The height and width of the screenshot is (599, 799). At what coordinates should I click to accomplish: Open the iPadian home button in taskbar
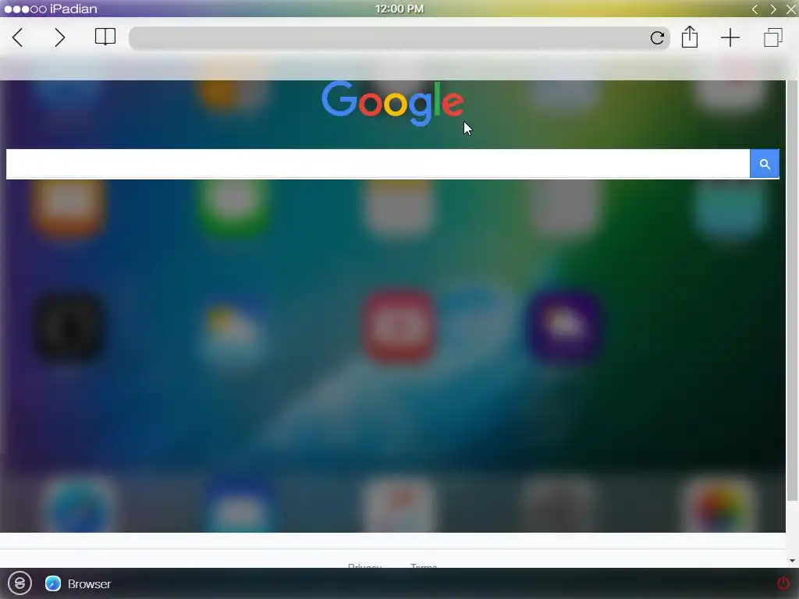click(x=20, y=583)
